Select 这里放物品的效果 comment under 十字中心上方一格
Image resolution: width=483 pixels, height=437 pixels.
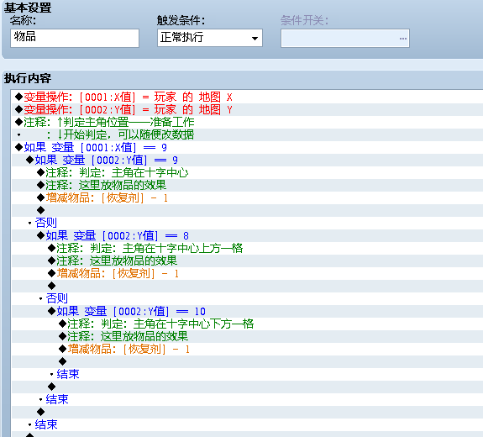[113, 261]
